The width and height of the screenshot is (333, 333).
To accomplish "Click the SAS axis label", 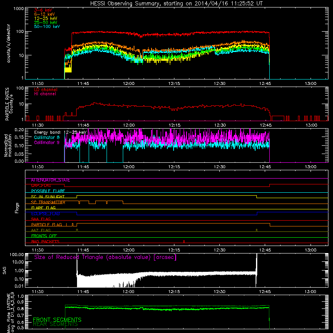I will [x=5, y=271].
